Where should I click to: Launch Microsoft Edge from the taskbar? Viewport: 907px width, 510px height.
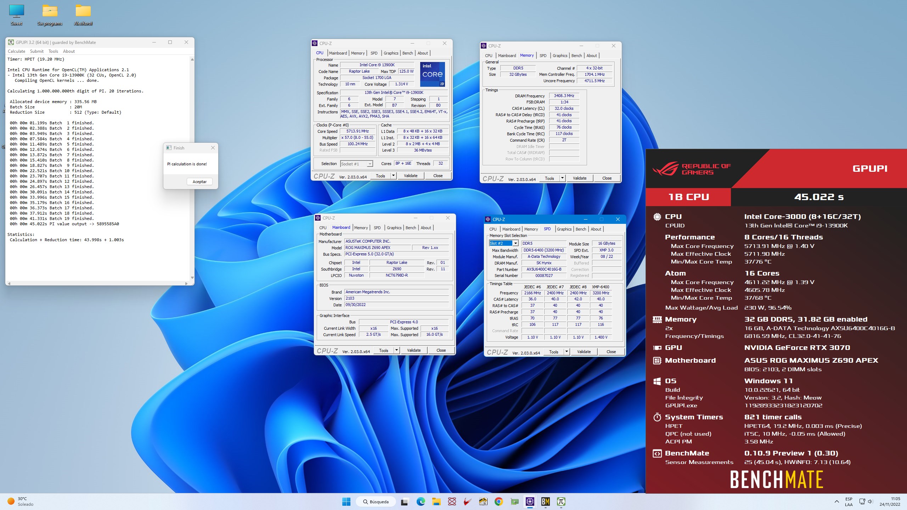click(421, 501)
